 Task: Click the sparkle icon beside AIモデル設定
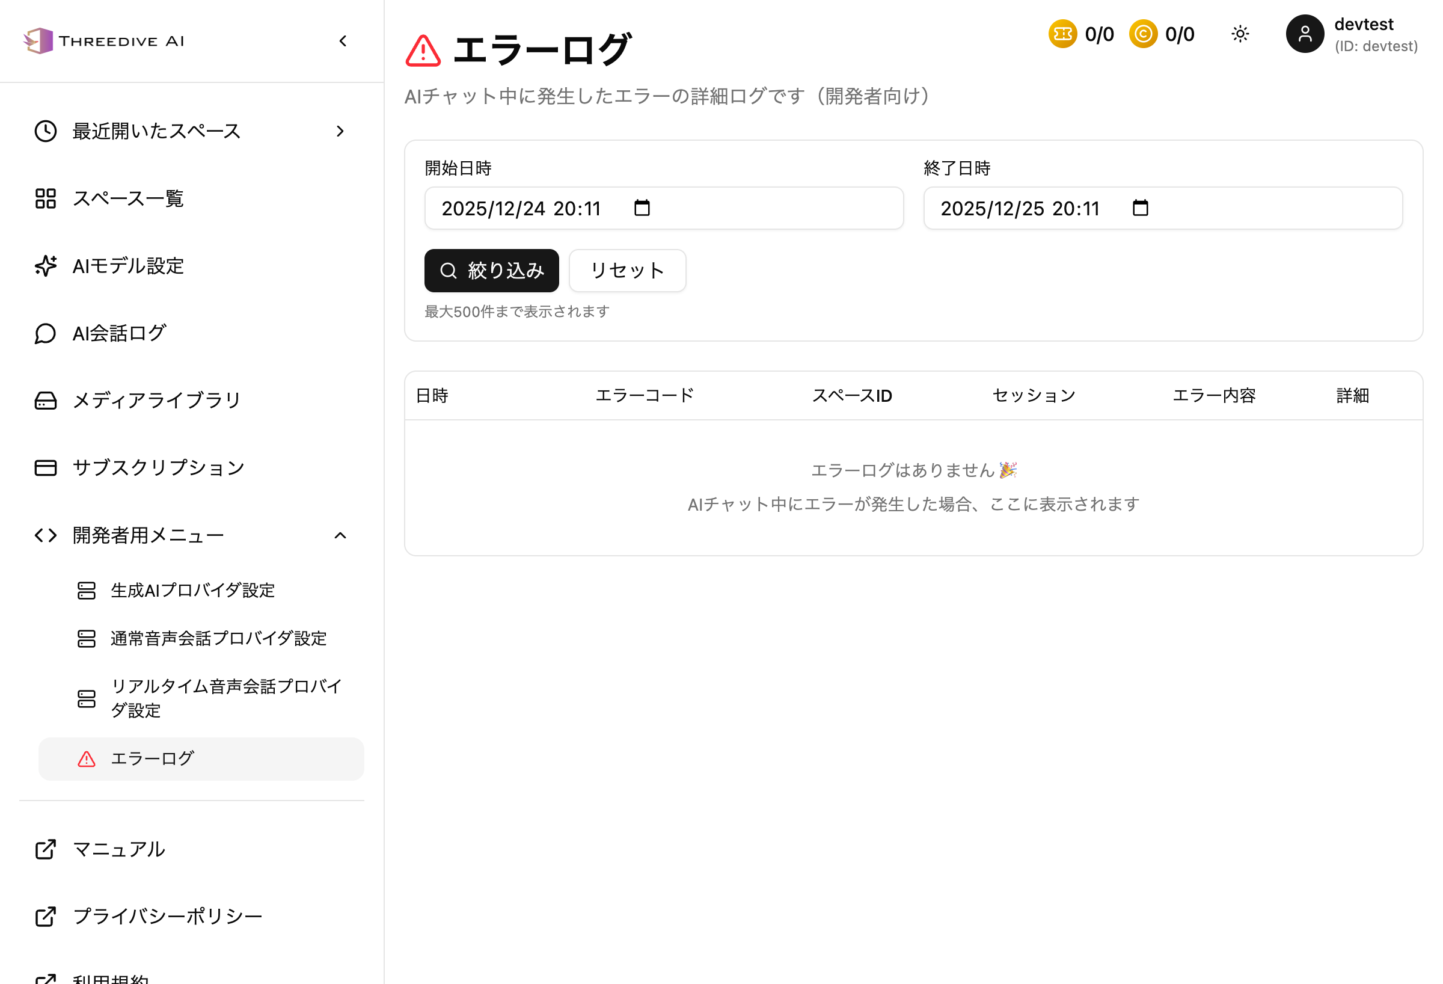pos(45,266)
